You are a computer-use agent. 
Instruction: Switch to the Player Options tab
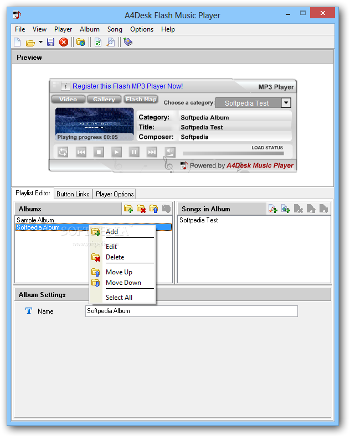click(x=115, y=194)
